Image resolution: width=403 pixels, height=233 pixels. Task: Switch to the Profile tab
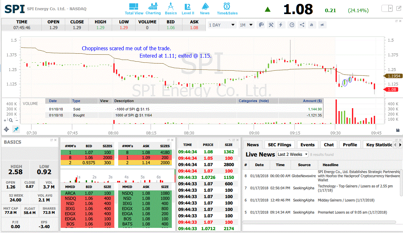tap(350, 145)
